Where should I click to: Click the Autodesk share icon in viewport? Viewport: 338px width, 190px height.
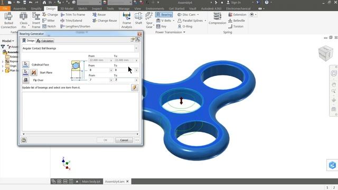[332, 165]
